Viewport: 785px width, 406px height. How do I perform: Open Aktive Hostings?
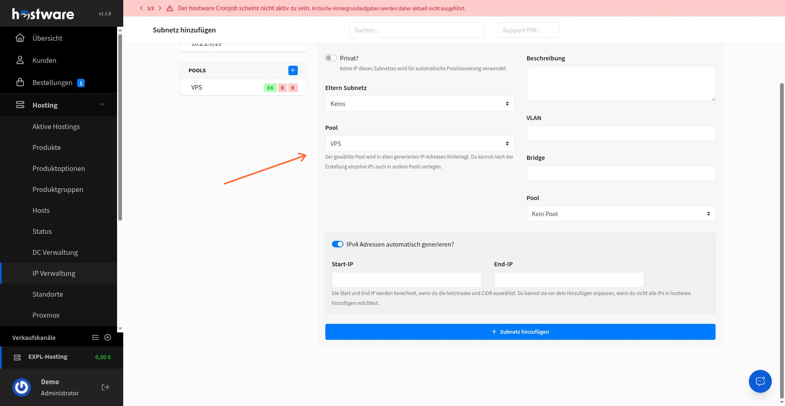56,127
